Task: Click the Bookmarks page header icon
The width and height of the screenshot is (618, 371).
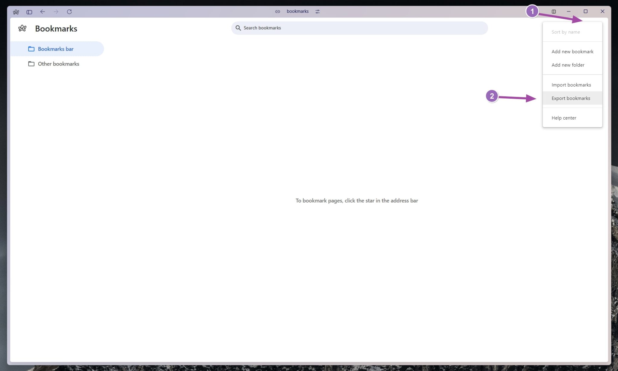Action: point(23,28)
